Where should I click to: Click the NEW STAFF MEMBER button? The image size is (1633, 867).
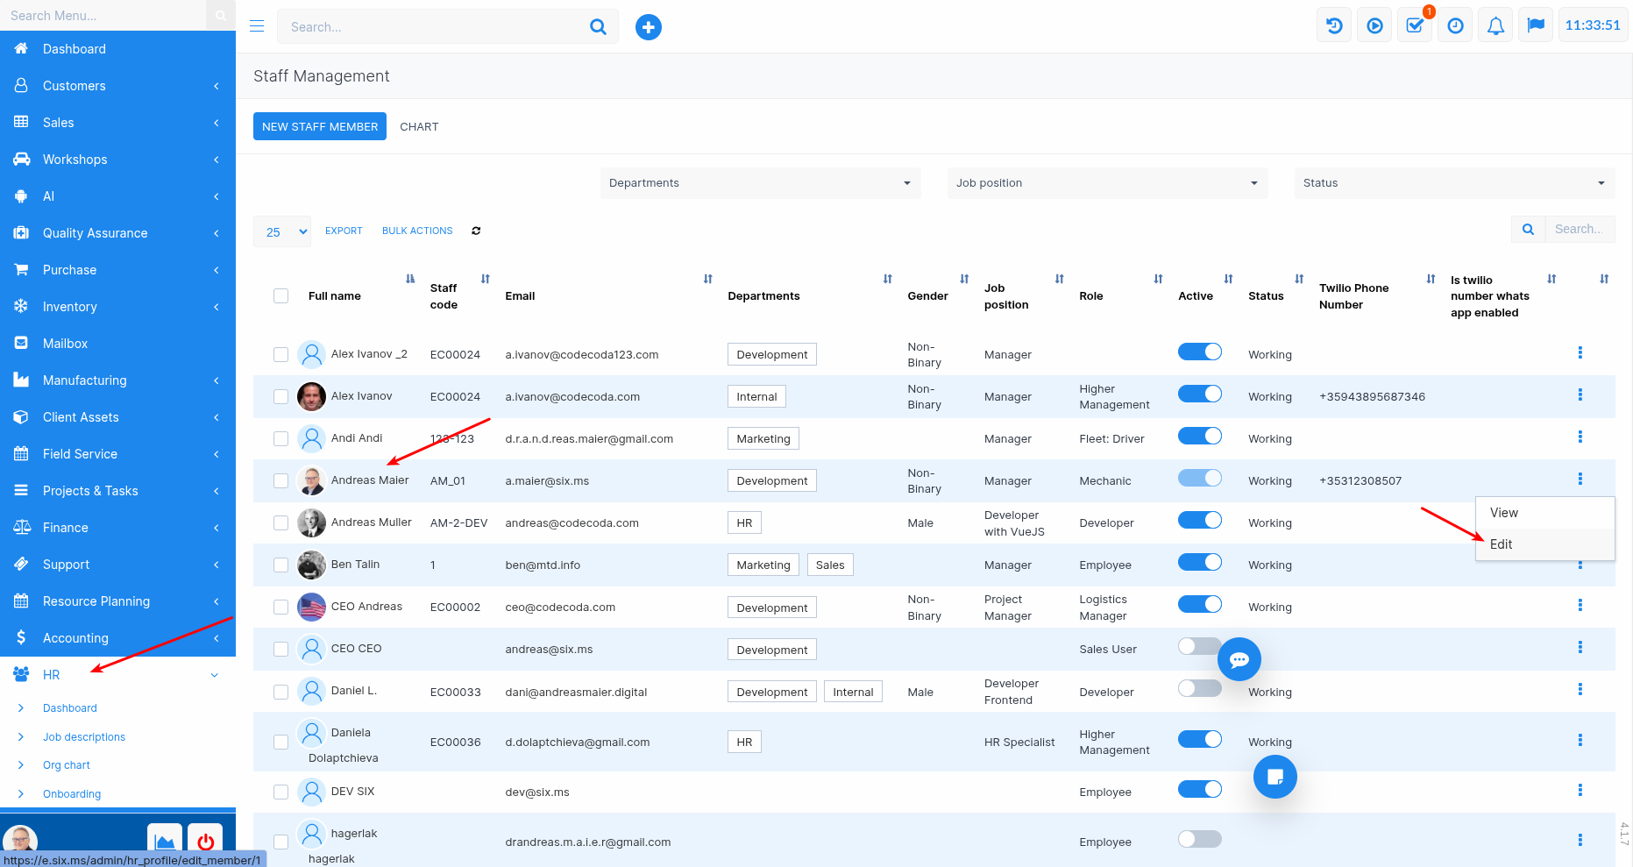click(320, 126)
